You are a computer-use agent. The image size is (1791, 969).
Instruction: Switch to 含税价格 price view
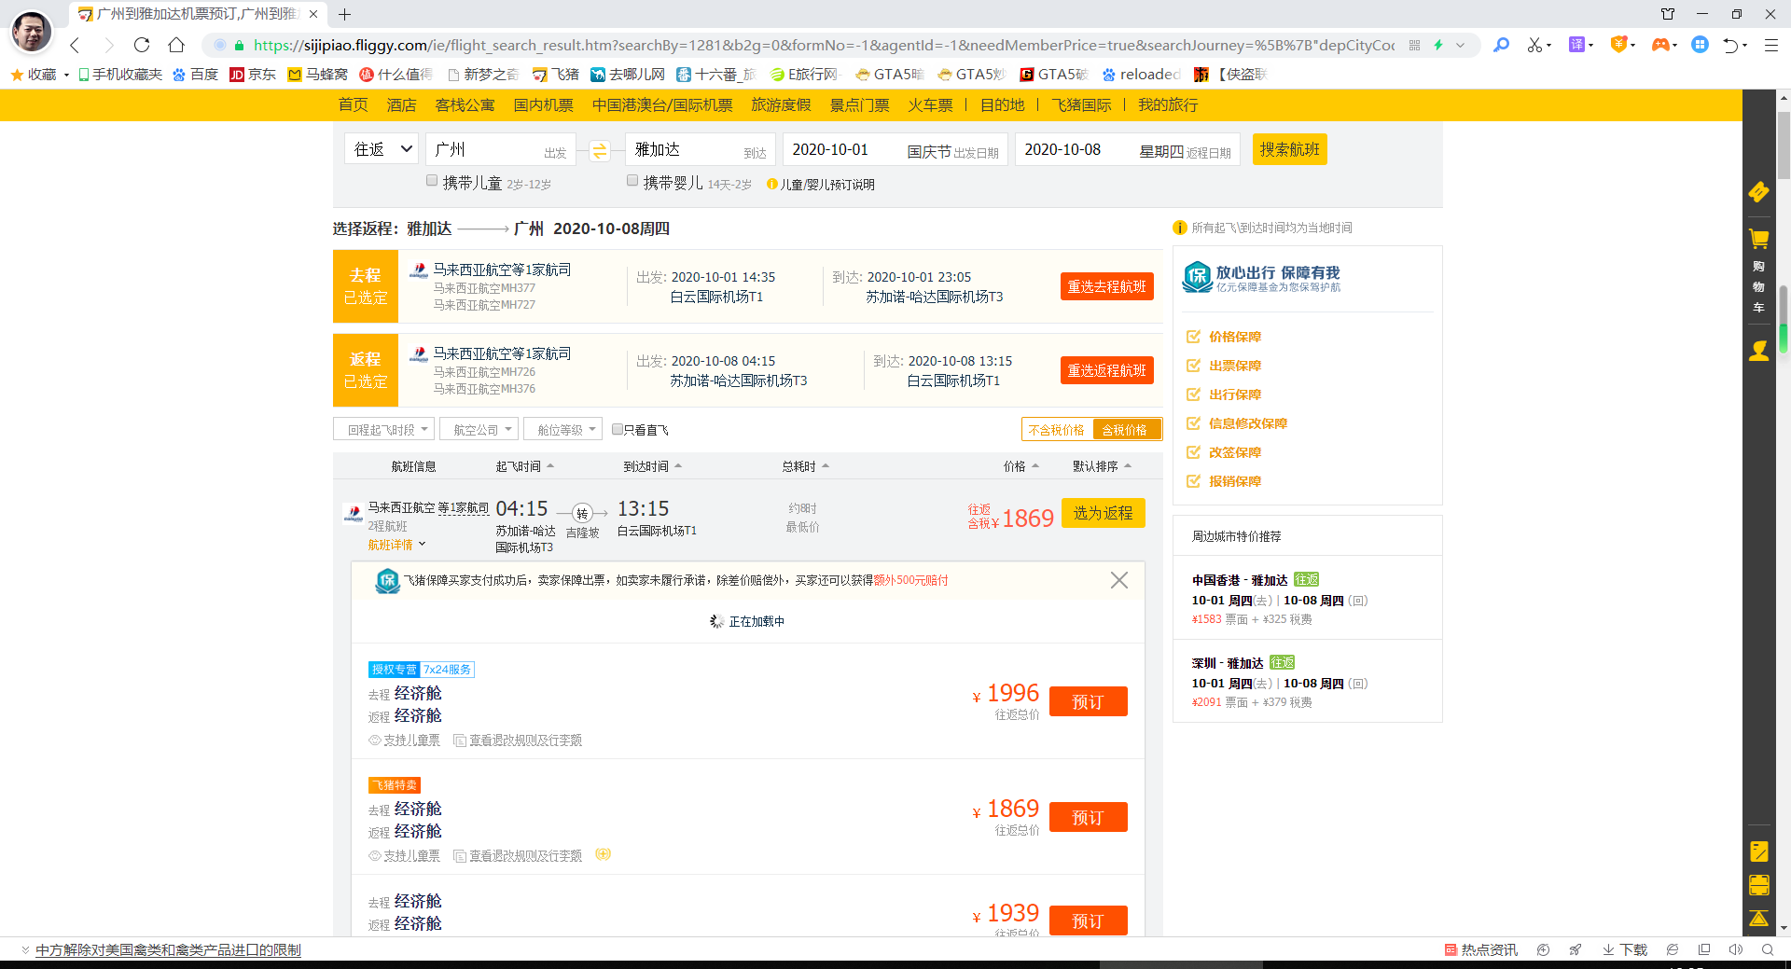click(1126, 430)
